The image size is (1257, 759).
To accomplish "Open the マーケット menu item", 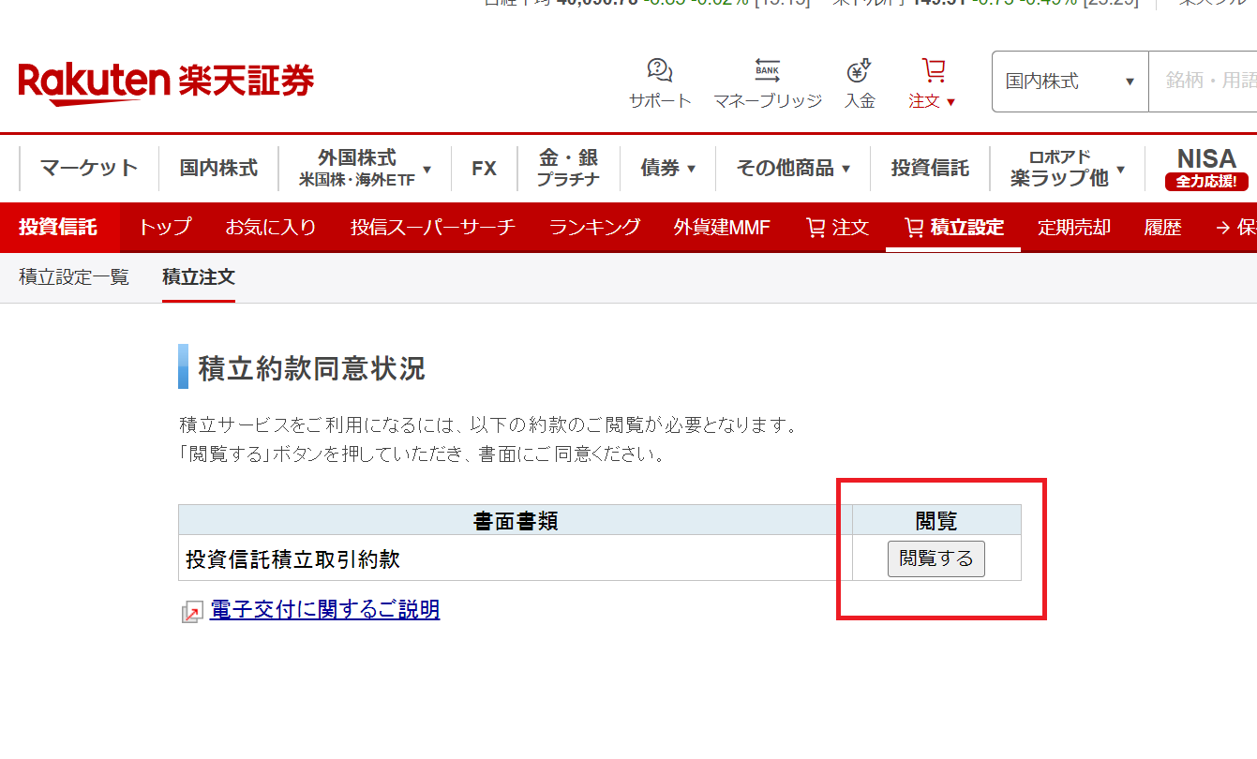I will click(89, 169).
